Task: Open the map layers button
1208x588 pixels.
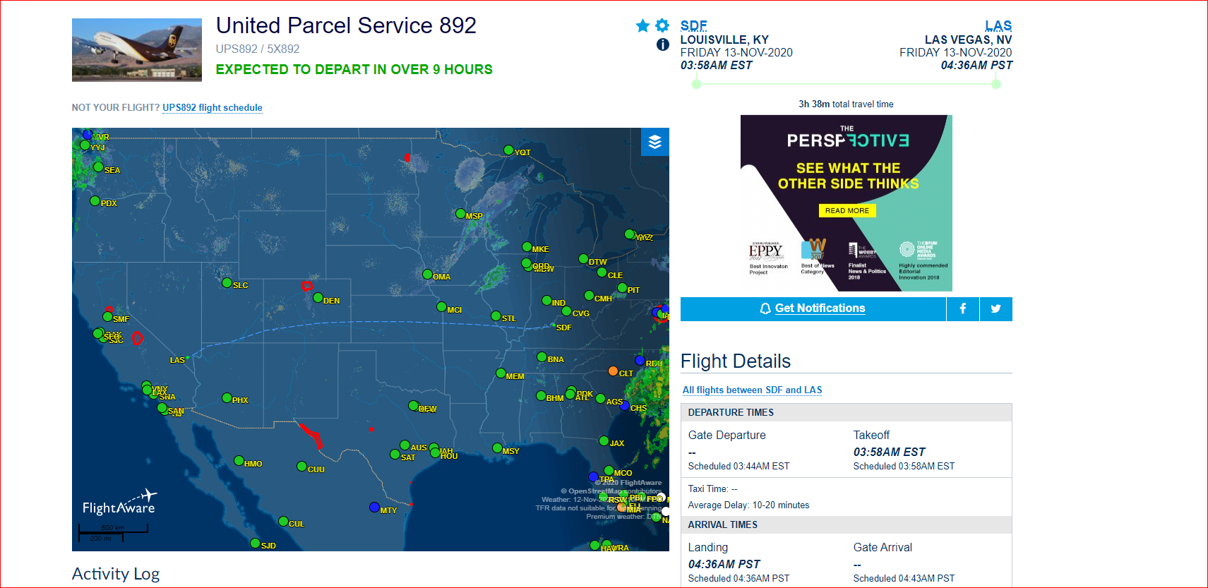Action: [x=654, y=142]
